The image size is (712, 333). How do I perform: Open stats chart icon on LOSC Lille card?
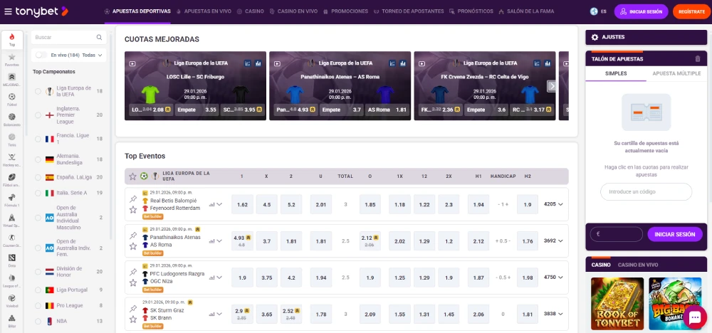pyautogui.click(x=258, y=63)
